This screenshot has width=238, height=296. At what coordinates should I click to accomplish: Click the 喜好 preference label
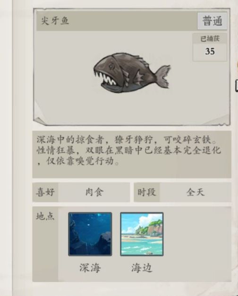(x=45, y=192)
